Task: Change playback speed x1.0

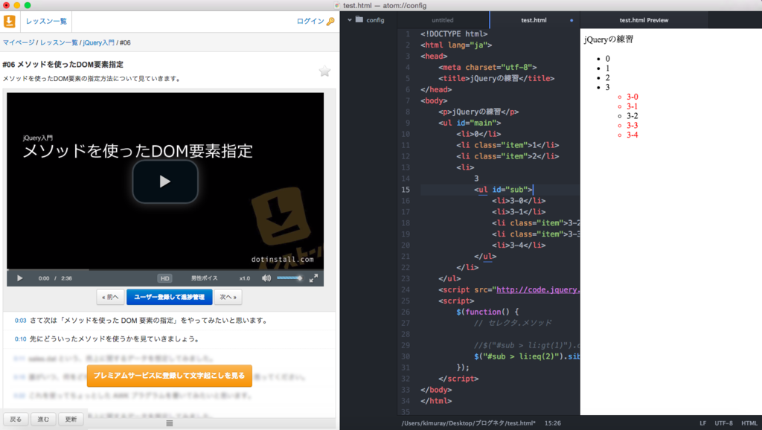Action: click(x=244, y=278)
